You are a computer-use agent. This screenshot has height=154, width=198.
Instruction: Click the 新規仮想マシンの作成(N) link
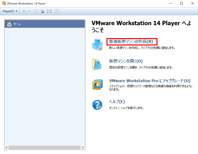131,41
